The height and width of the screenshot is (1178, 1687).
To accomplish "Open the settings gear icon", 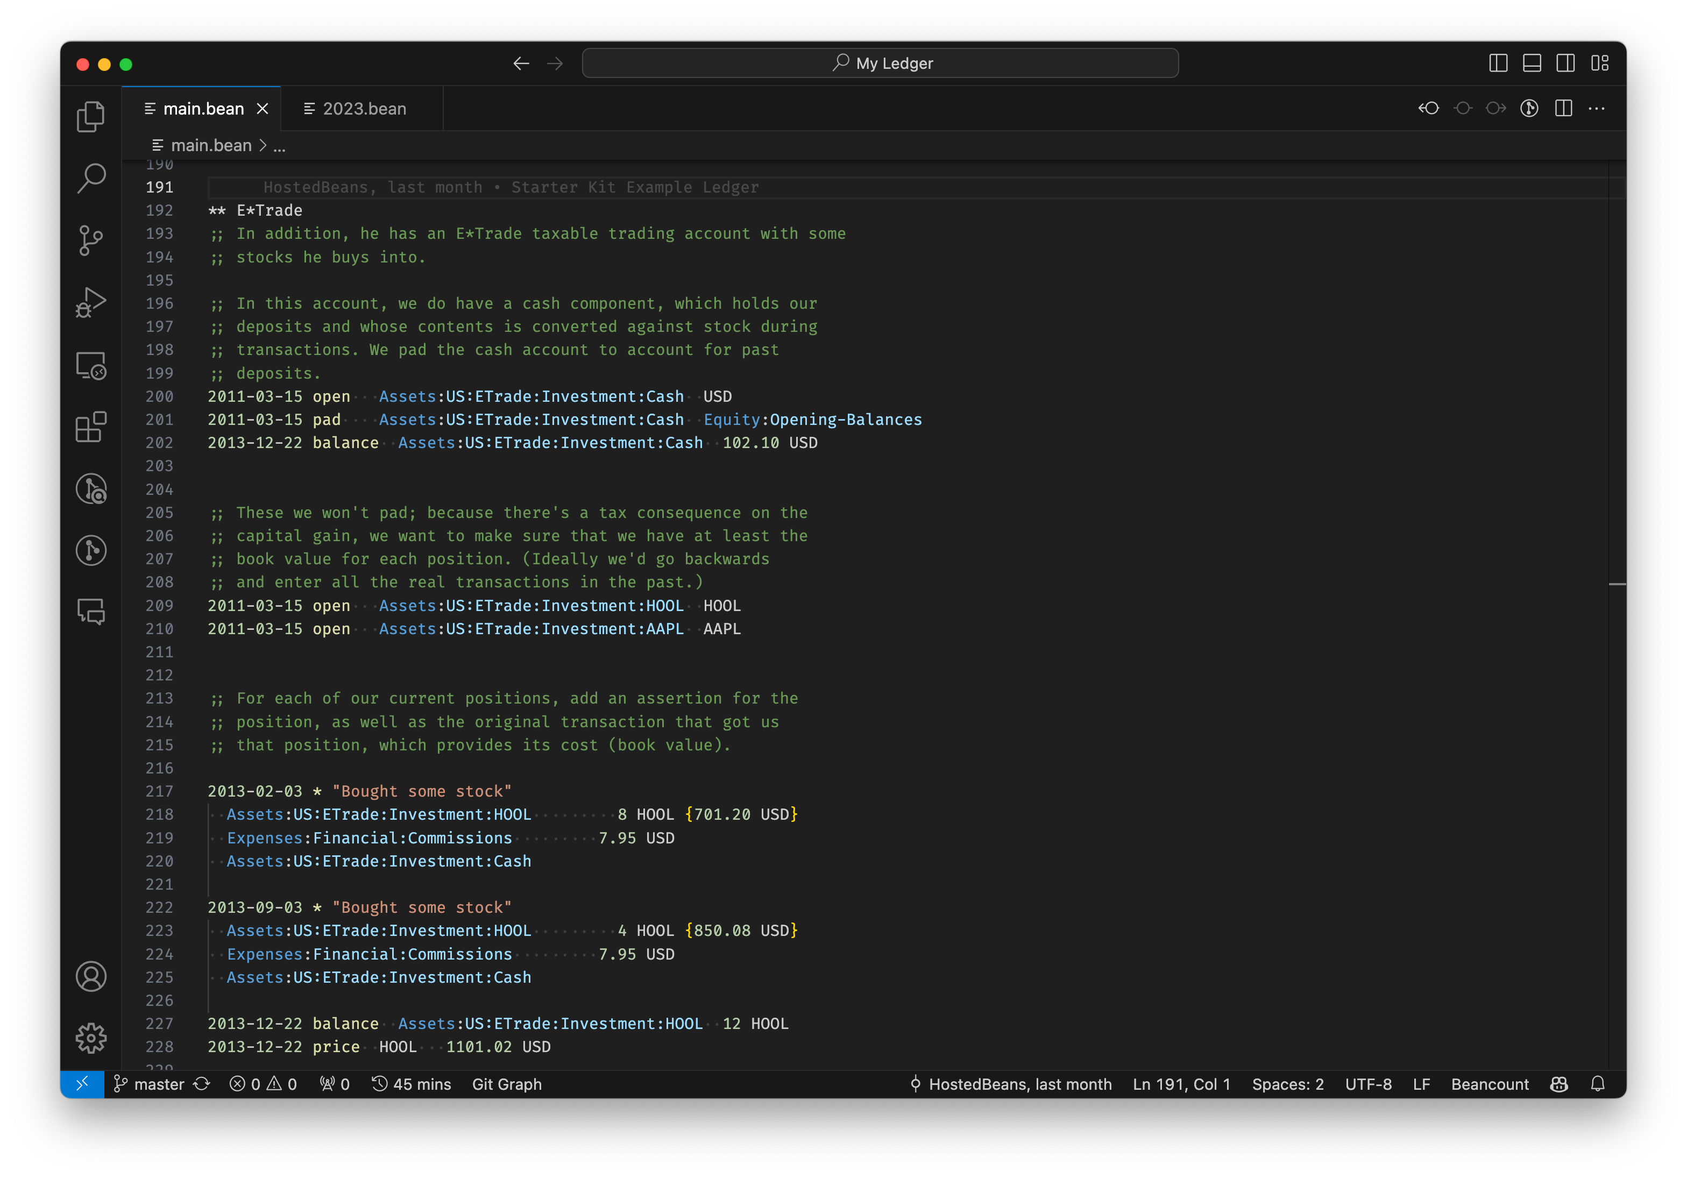I will pyautogui.click(x=91, y=1037).
